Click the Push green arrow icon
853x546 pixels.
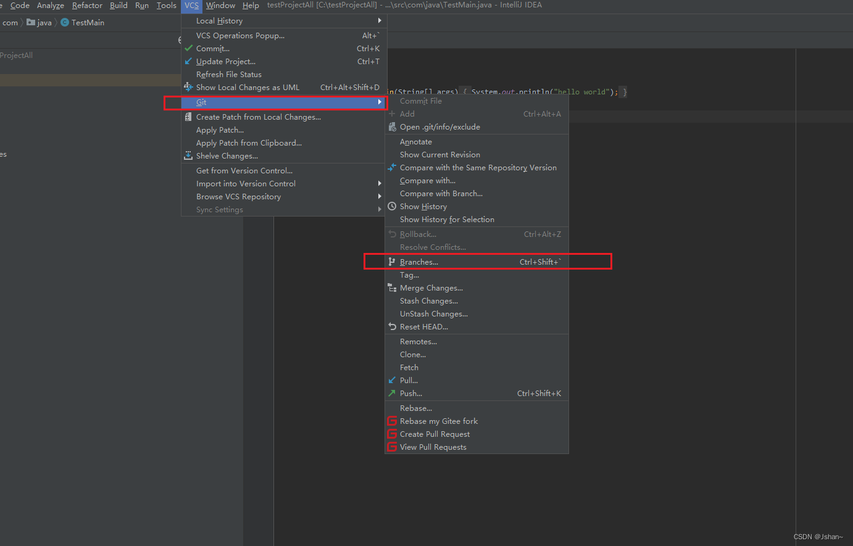(392, 393)
